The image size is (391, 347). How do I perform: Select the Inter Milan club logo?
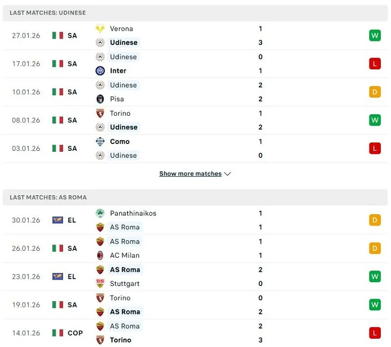coord(101,71)
